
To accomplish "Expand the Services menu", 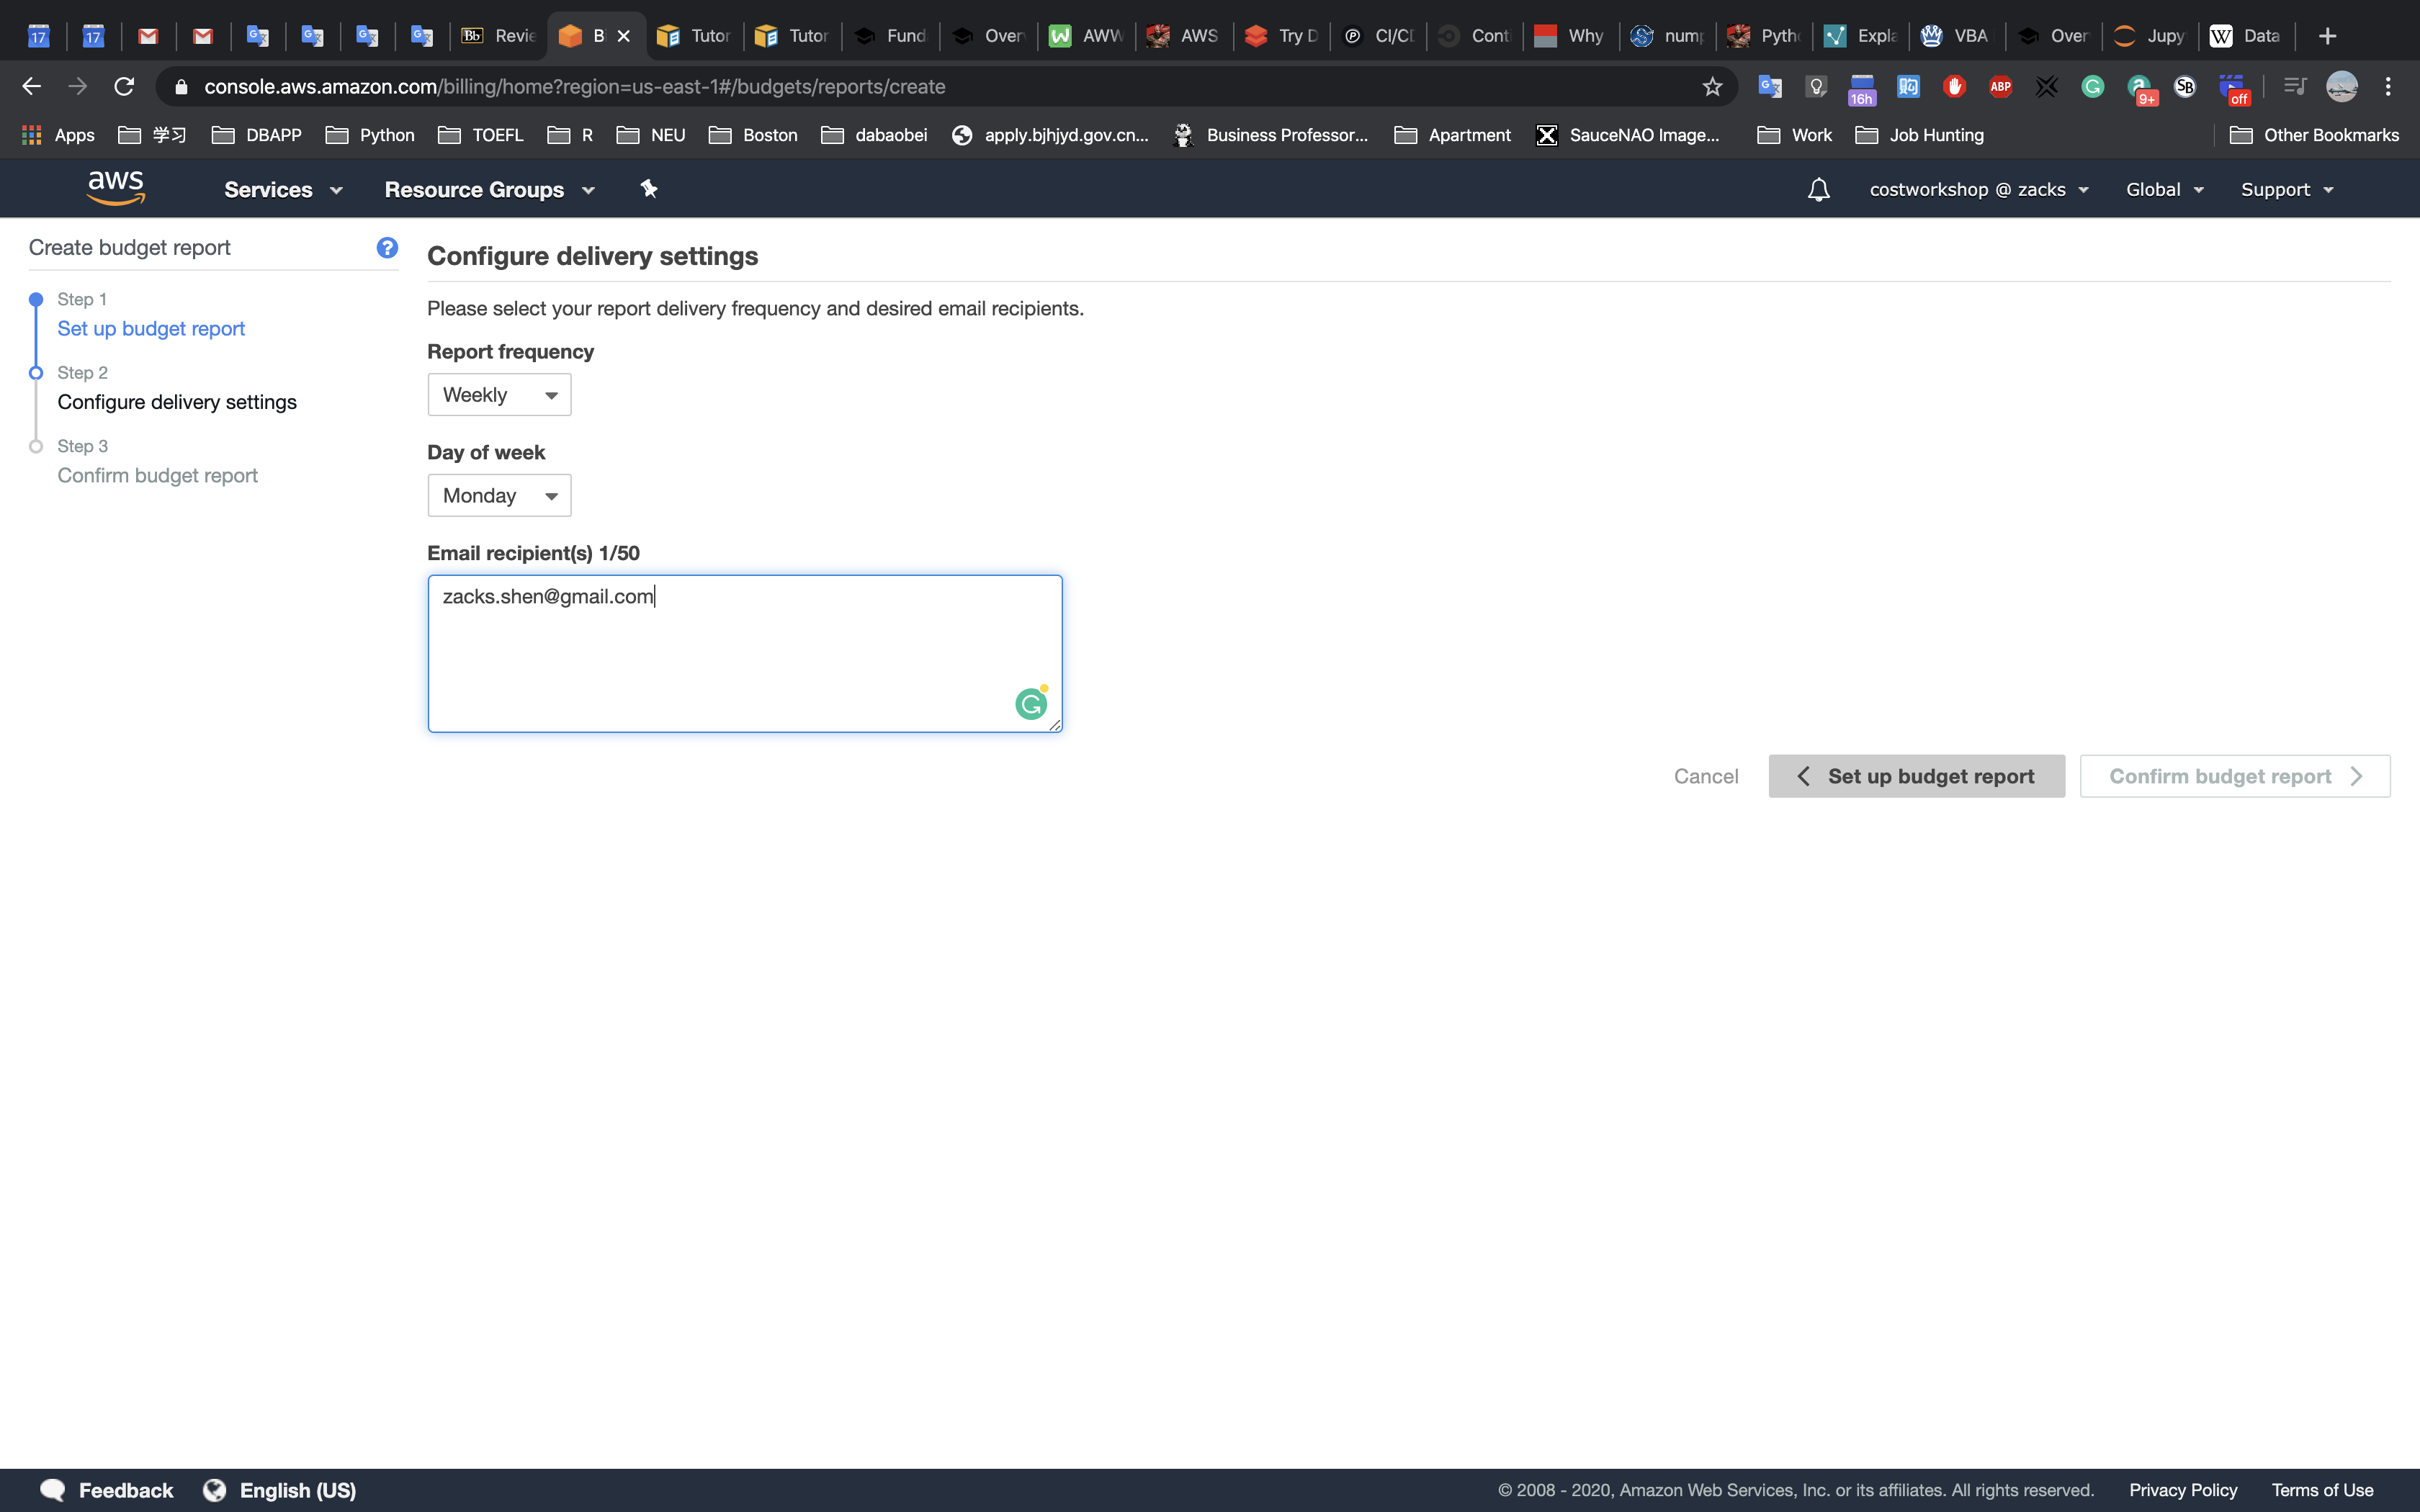I will (283, 190).
